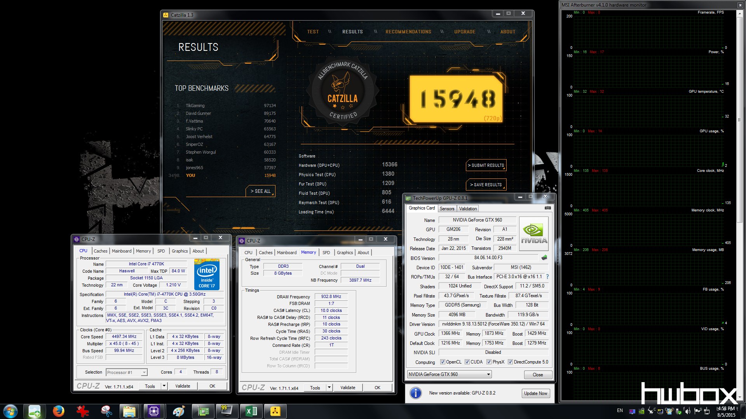Open the Excel taskbar icon
746x419 pixels.
251,411
